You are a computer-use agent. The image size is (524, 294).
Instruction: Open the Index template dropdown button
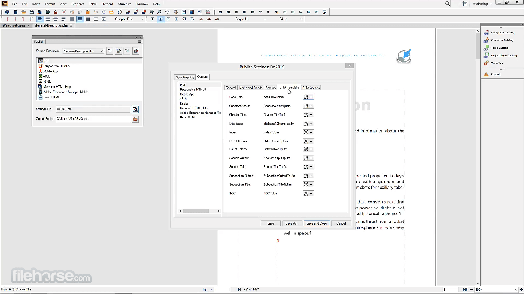tap(308, 133)
